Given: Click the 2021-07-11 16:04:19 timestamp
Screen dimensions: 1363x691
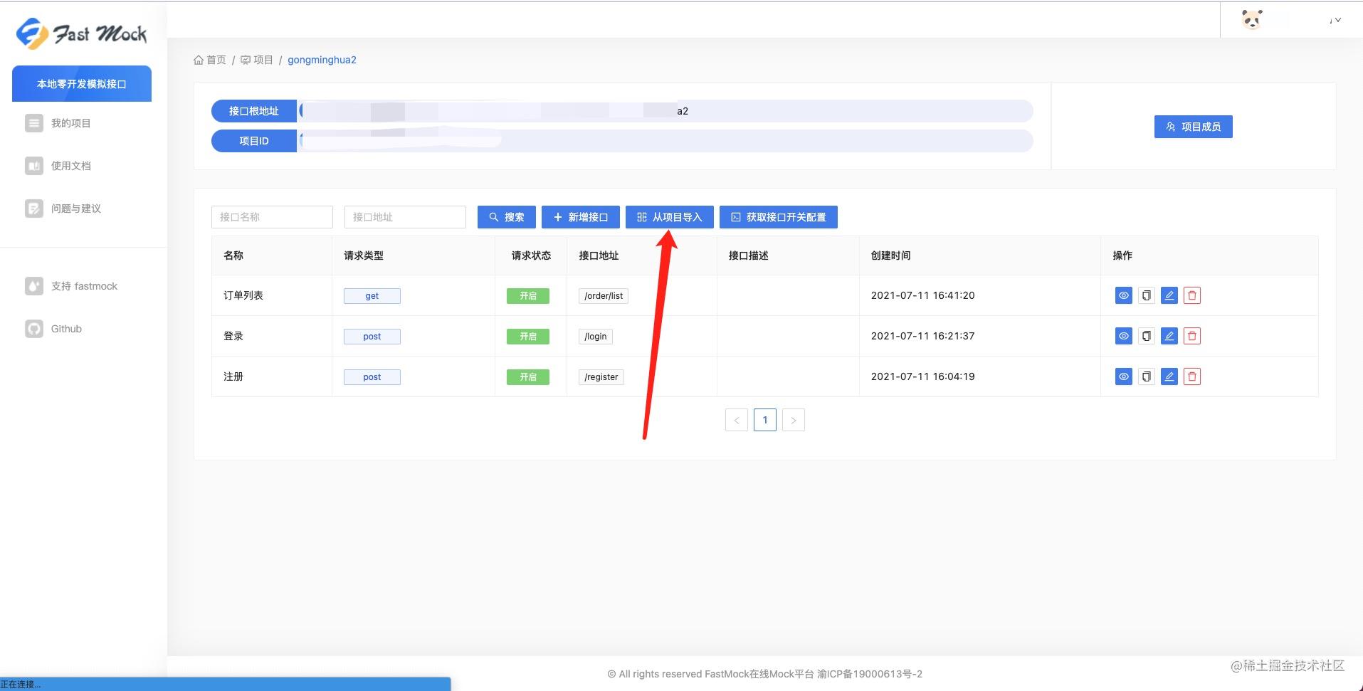Looking at the screenshot, I should point(923,376).
